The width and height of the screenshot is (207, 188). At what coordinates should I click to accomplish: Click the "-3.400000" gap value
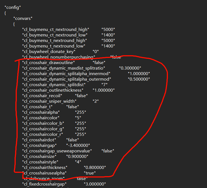click(78, 145)
